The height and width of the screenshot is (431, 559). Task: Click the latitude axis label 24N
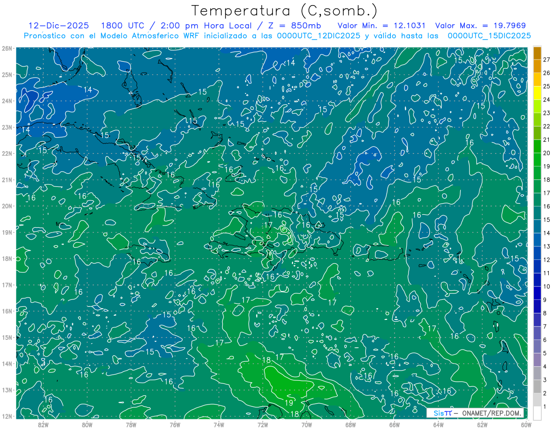pyautogui.click(x=7, y=101)
